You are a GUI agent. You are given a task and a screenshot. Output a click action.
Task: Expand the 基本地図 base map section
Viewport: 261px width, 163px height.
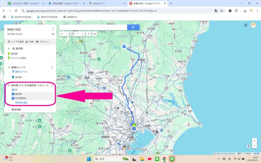tap(9, 110)
